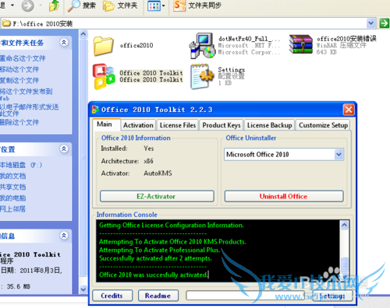Click the EZ-Activator button
Image resolution: width=390 pixels, height=308 pixels.
click(x=157, y=196)
